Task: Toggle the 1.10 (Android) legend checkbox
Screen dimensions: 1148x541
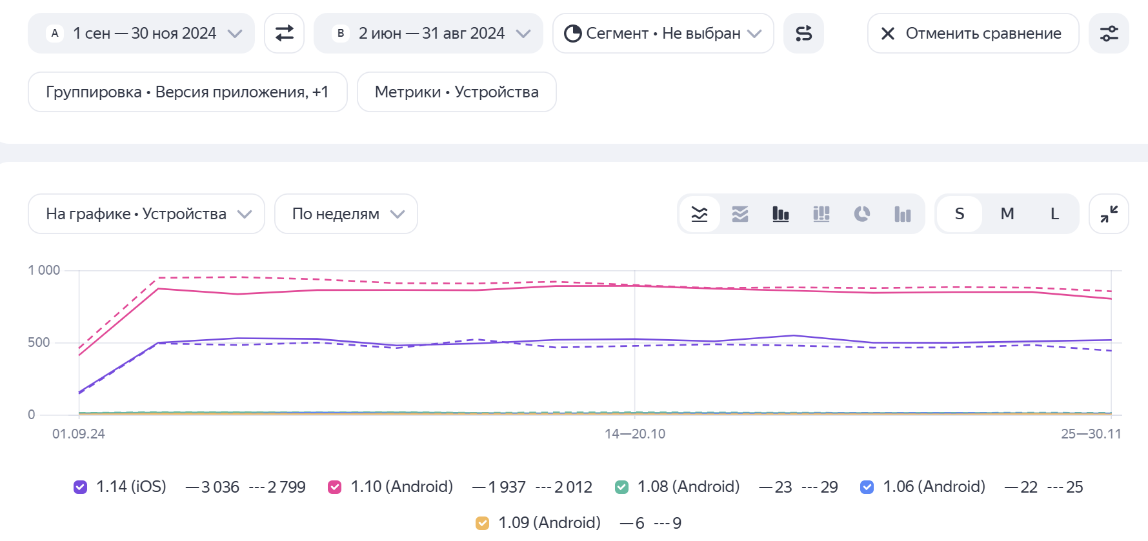Action: point(335,487)
